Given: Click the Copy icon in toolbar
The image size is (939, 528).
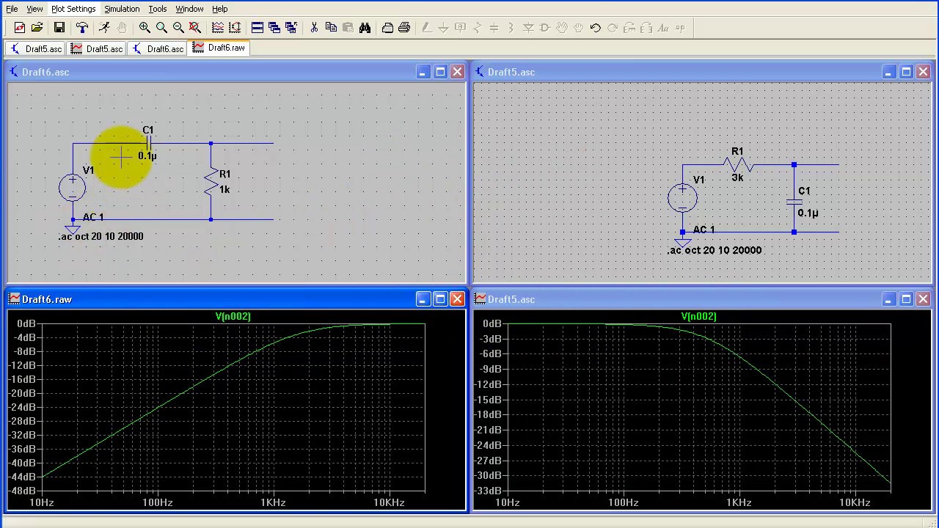Looking at the screenshot, I should (331, 28).
